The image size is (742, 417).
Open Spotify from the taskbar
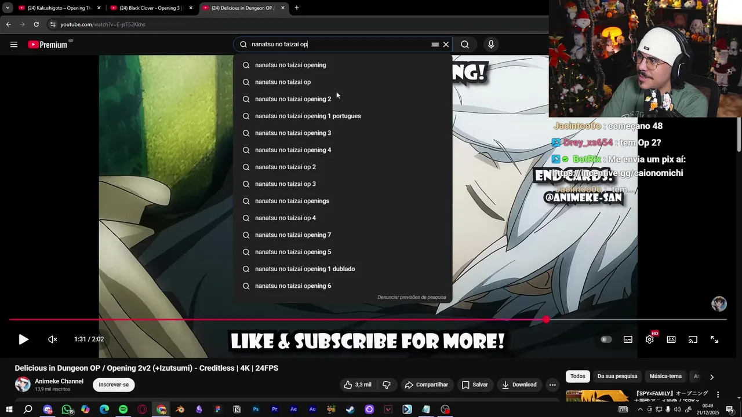pos(123,409)
